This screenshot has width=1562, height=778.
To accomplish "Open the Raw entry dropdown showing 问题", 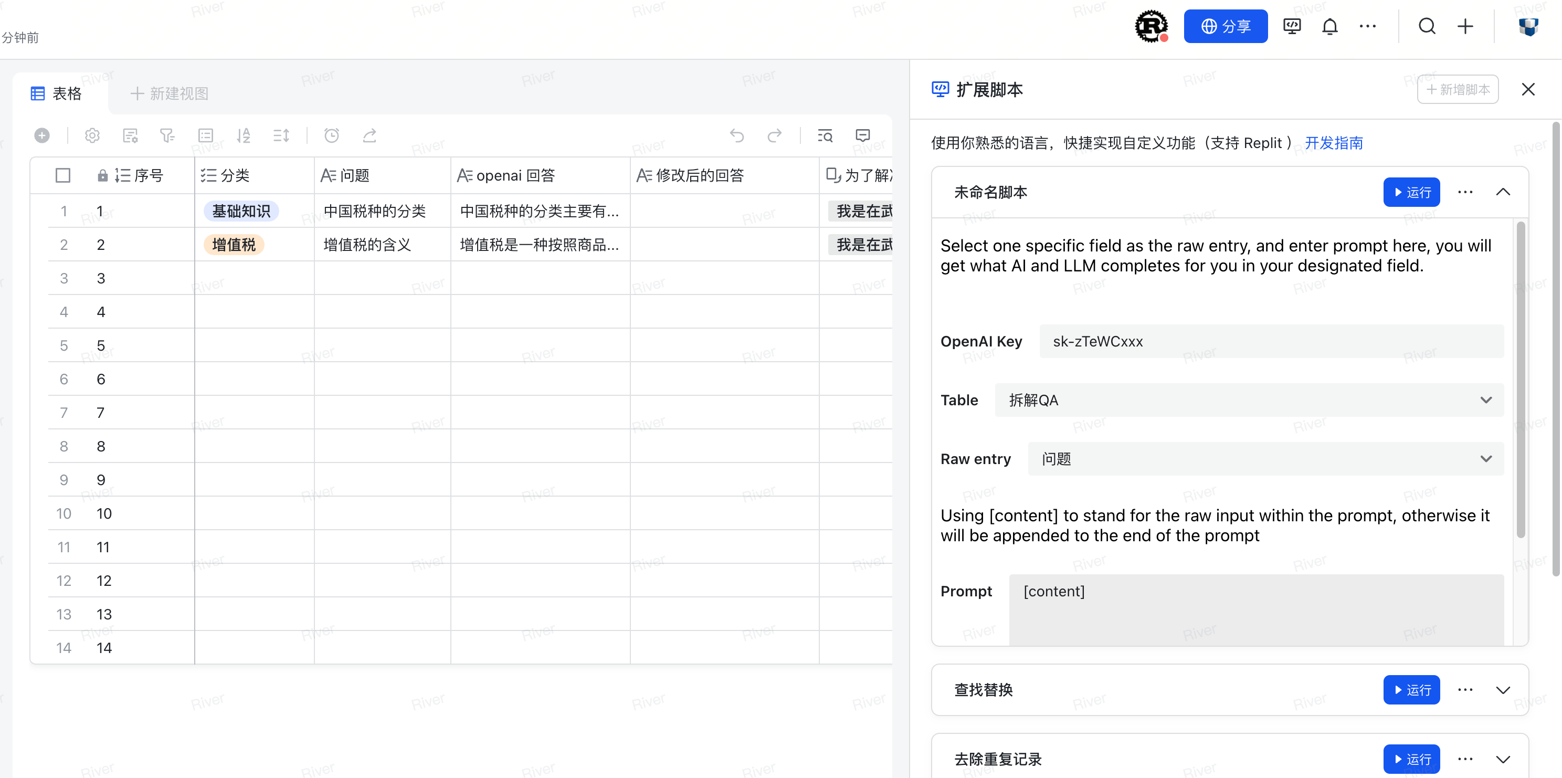I will pyautogui.click(x=1265, y=459).
